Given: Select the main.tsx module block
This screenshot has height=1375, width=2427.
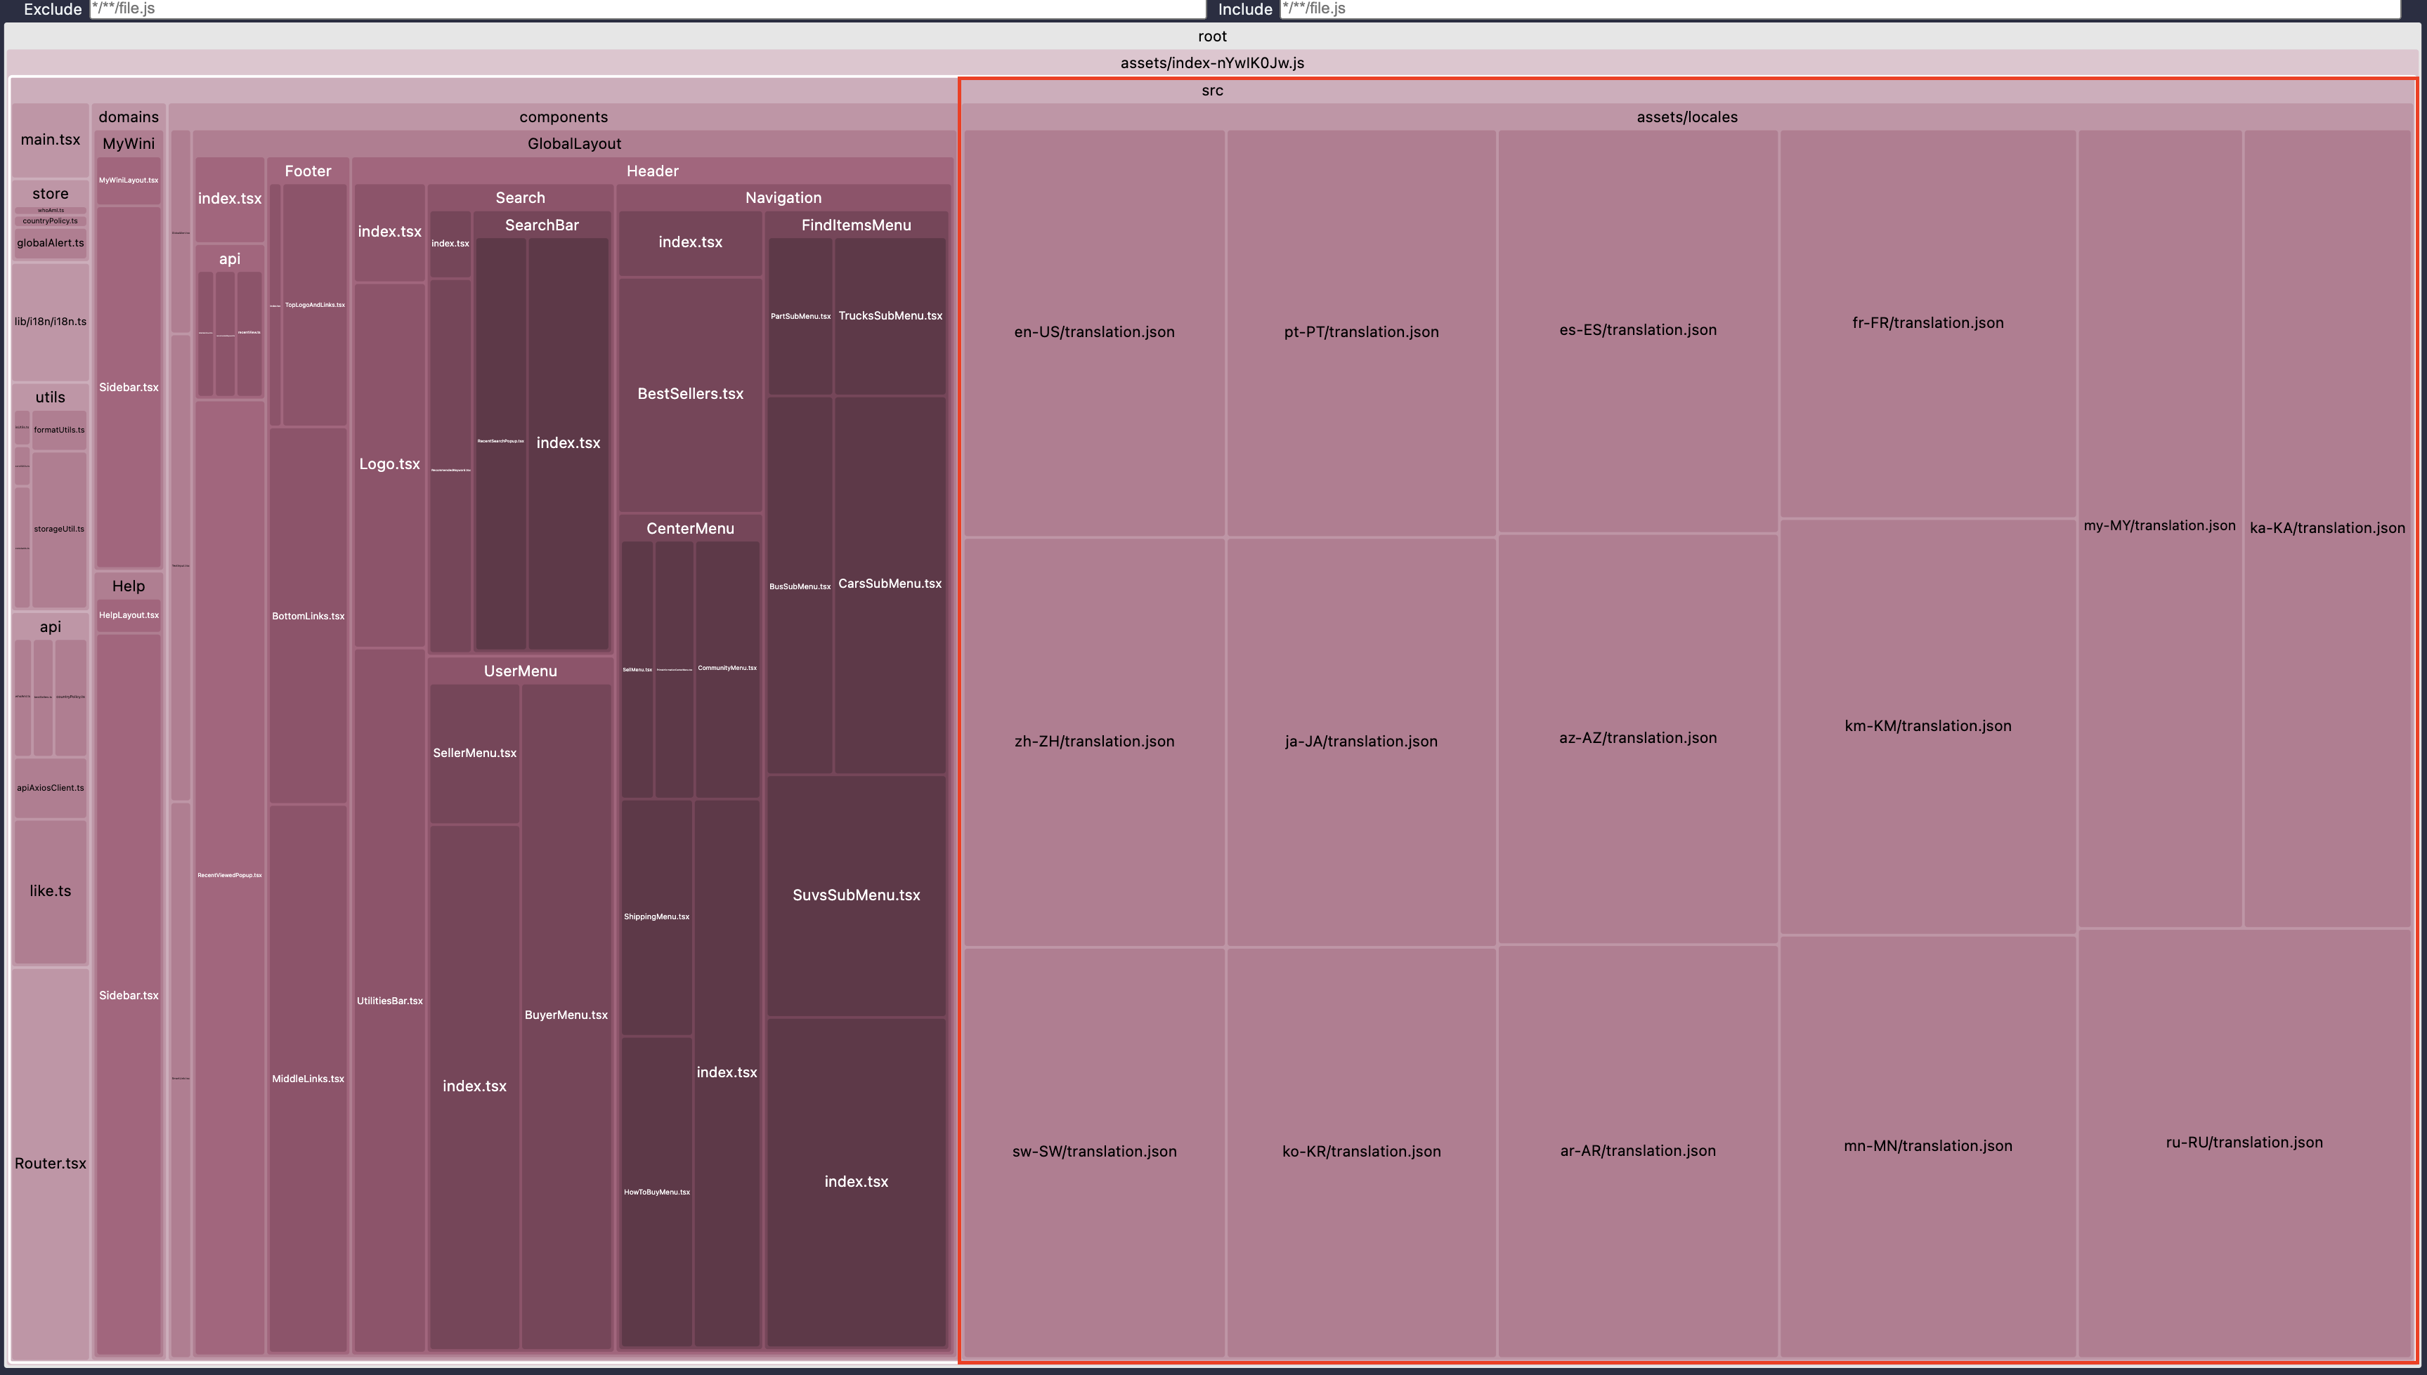Looking at the screenshot, I should pyautogui.click(x=50, y=140).
